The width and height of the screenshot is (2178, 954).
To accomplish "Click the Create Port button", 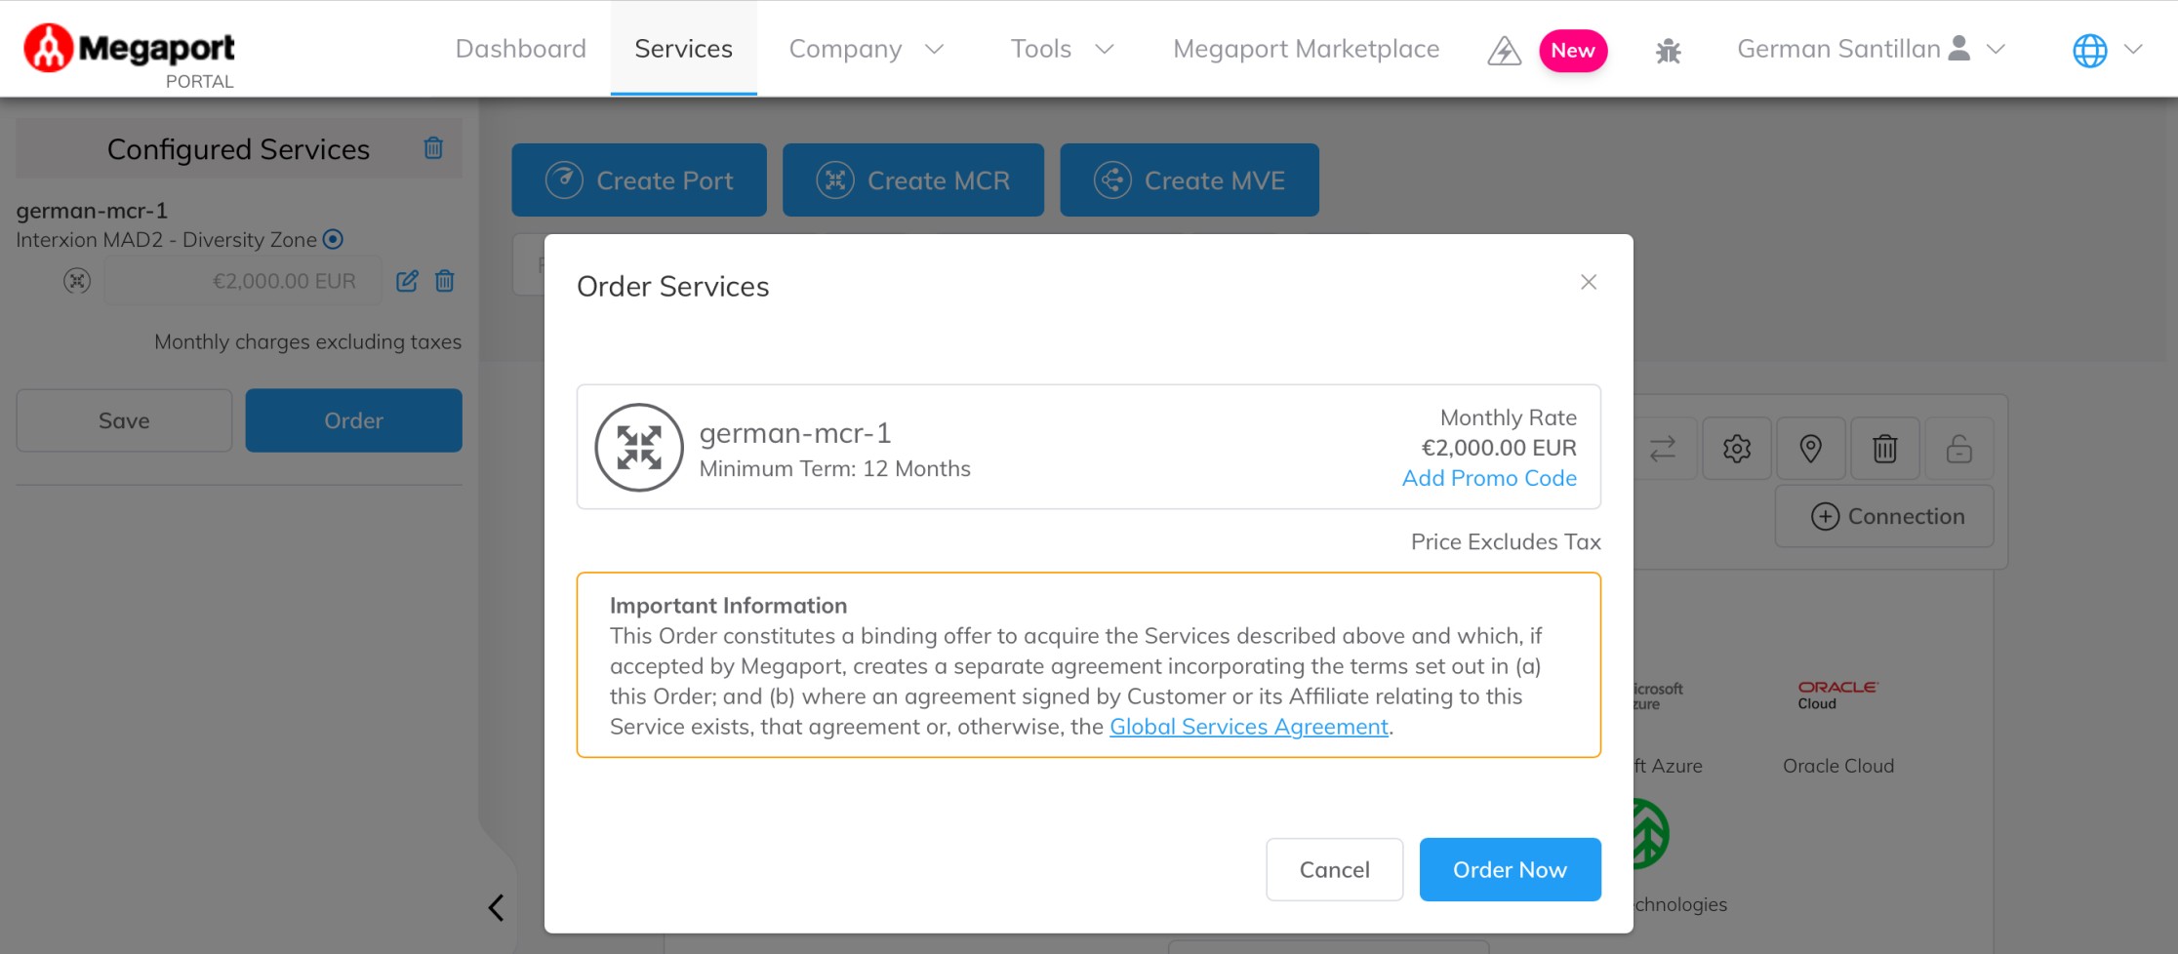I will pyautogui.click(x=639, y=180).
